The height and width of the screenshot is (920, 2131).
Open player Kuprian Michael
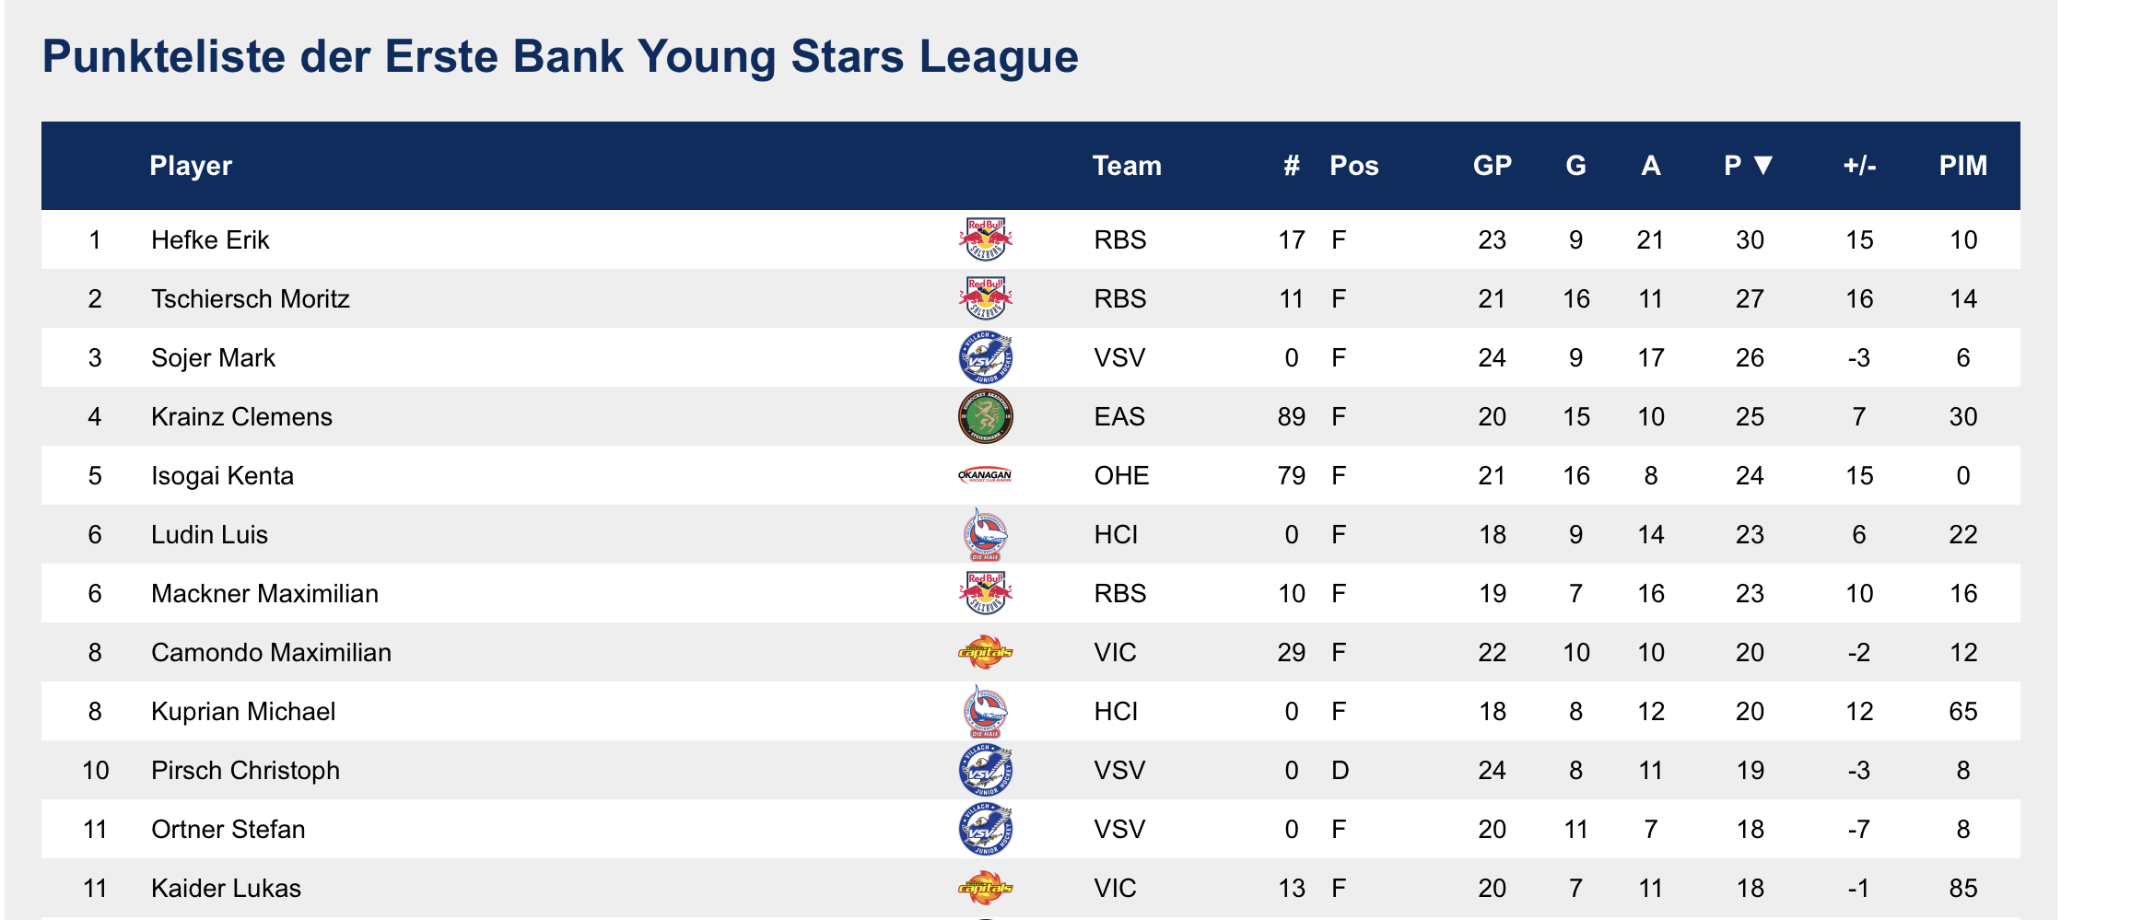pyautogui.click(x=243, y=712)
